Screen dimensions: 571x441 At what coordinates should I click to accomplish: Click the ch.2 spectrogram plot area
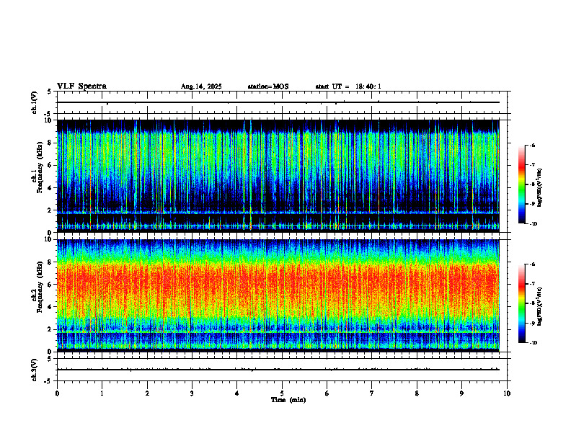(x=278, y=295)
